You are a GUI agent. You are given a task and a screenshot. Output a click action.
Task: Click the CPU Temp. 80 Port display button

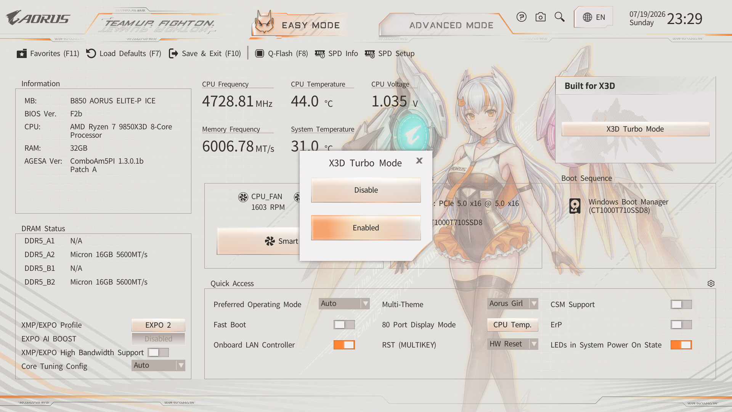point(513,325)
